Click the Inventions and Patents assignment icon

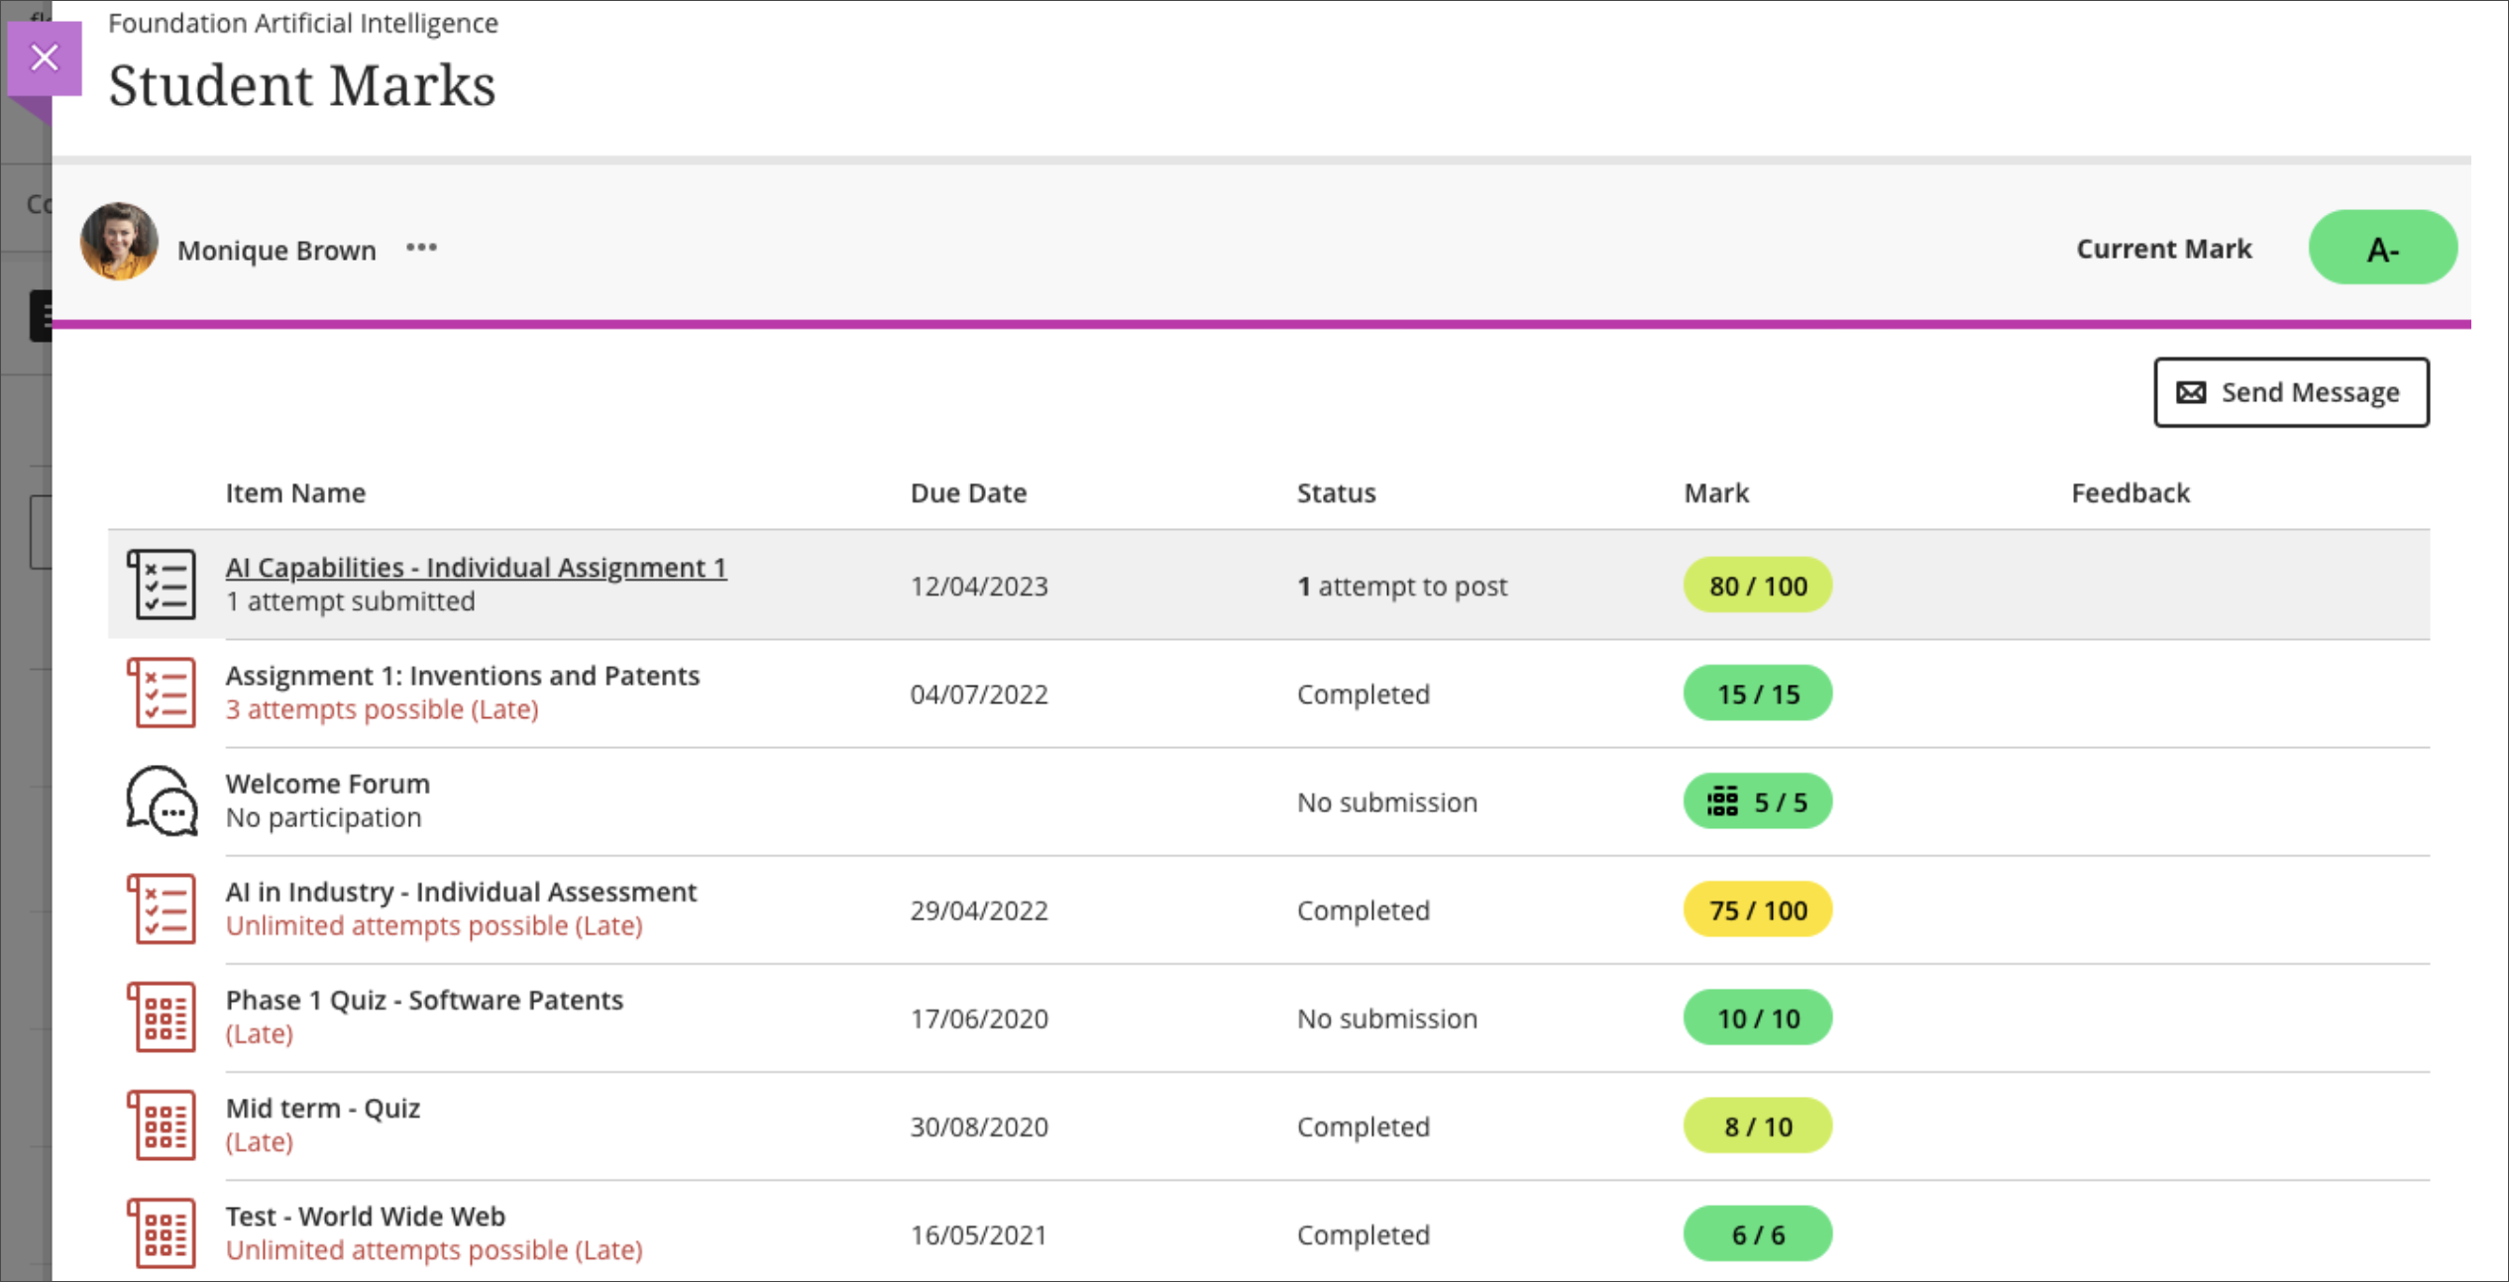162,693
